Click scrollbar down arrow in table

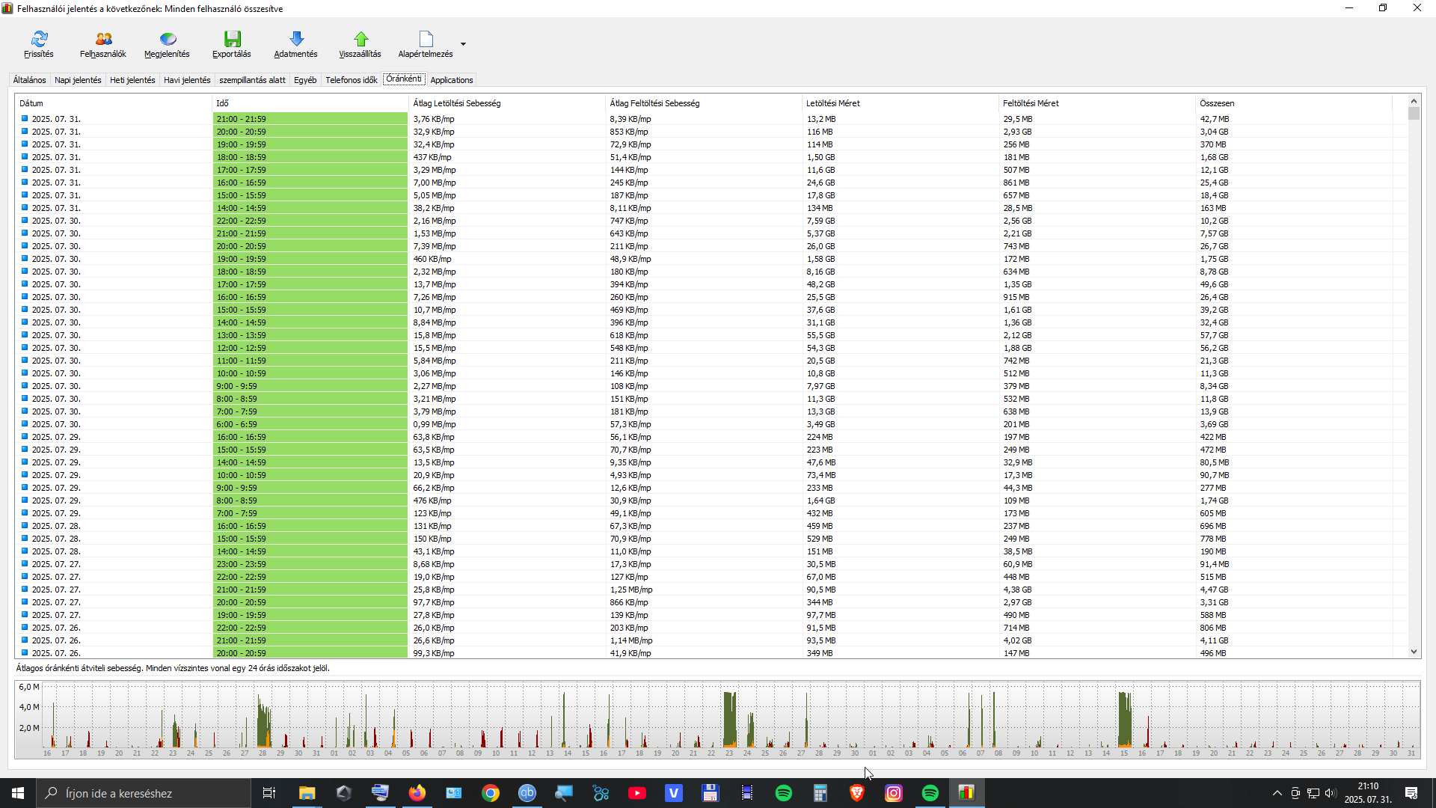(1414, 652)
